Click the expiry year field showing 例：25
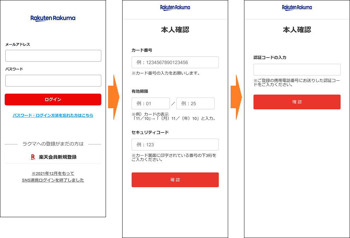 [195, 103]
